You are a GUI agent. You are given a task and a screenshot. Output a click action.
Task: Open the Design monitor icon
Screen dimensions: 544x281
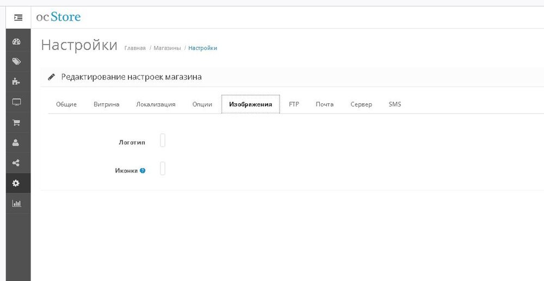[x=16, y=102]
